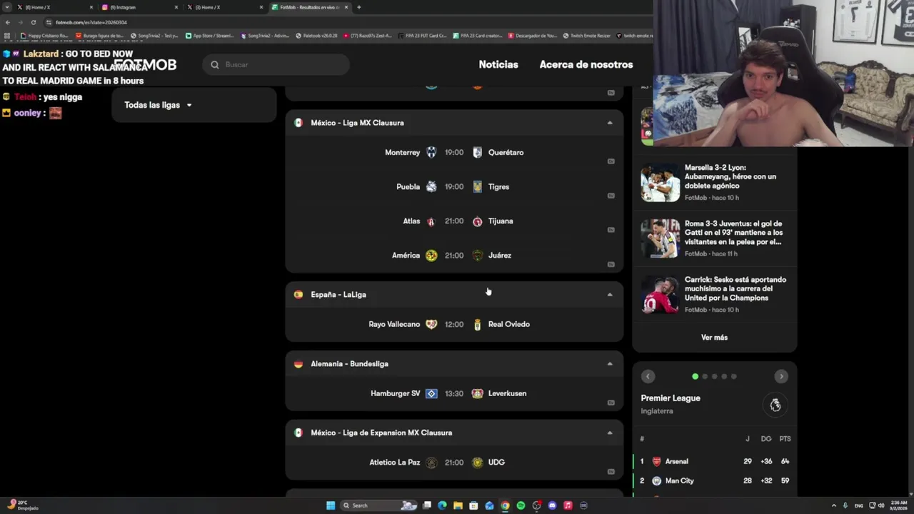Open the Roma Juventus news thumbnail
This screenshot has width=914, height=514.
660,238
